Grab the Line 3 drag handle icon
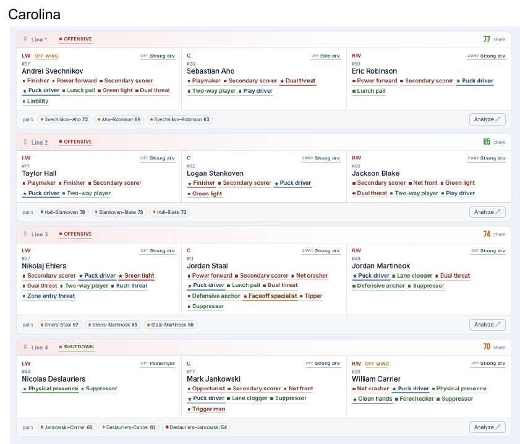The width and height of the screenshot is (520, 444). pos(25,234)
